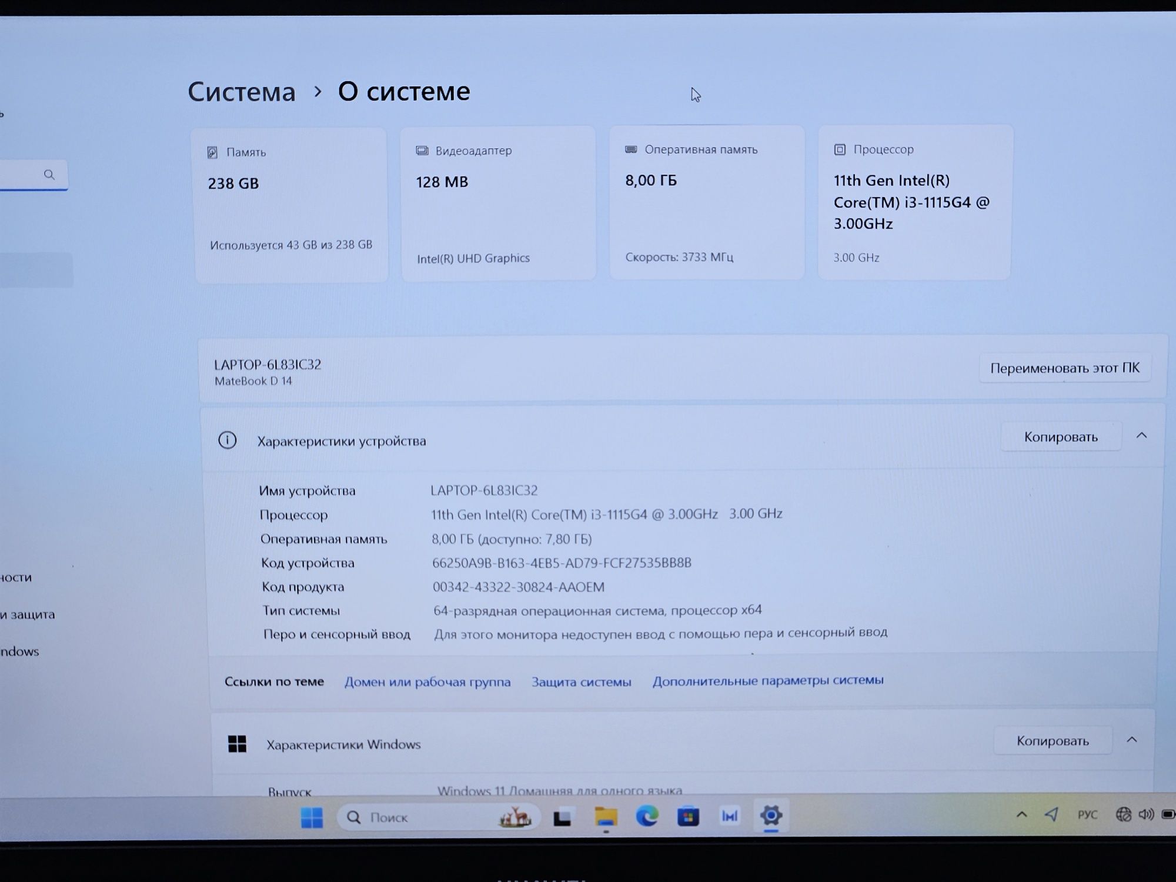Click the Settings gear icon in taskbar
1176x882 pixels.
[771, 816]
